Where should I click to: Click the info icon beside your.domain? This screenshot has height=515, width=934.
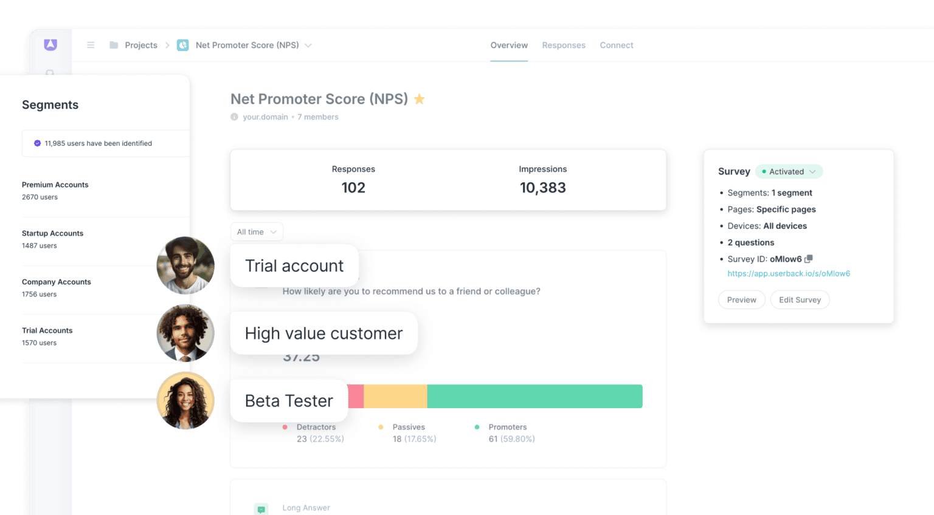click(x=234, y=117)
